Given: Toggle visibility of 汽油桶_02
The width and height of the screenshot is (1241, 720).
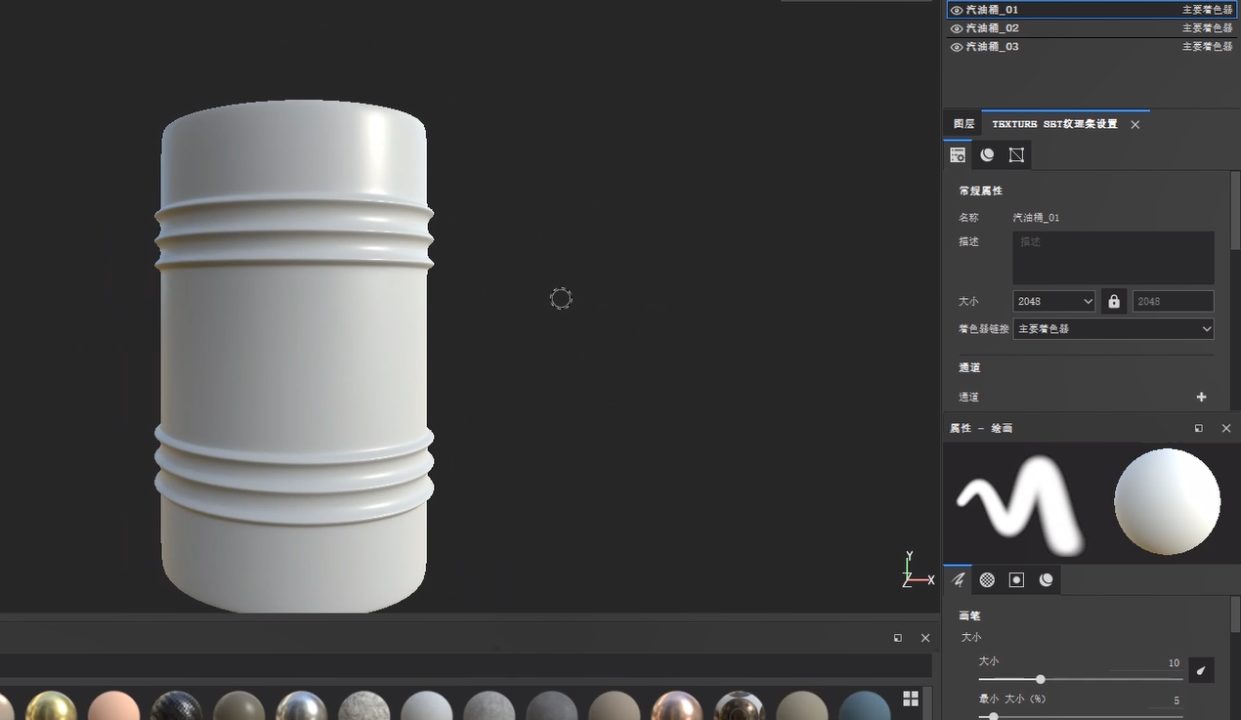Looking at the screenshot, I should pyautogui.click(x=957, y=28).
